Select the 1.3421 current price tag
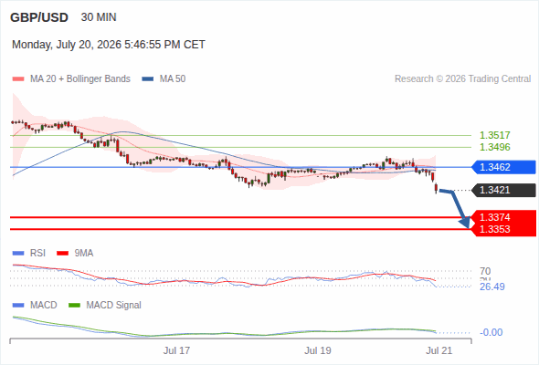The height and width of the screenshot is (365, 539). point(503,190)
